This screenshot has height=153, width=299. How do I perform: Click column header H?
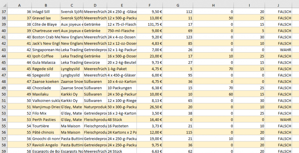[213, 5]
